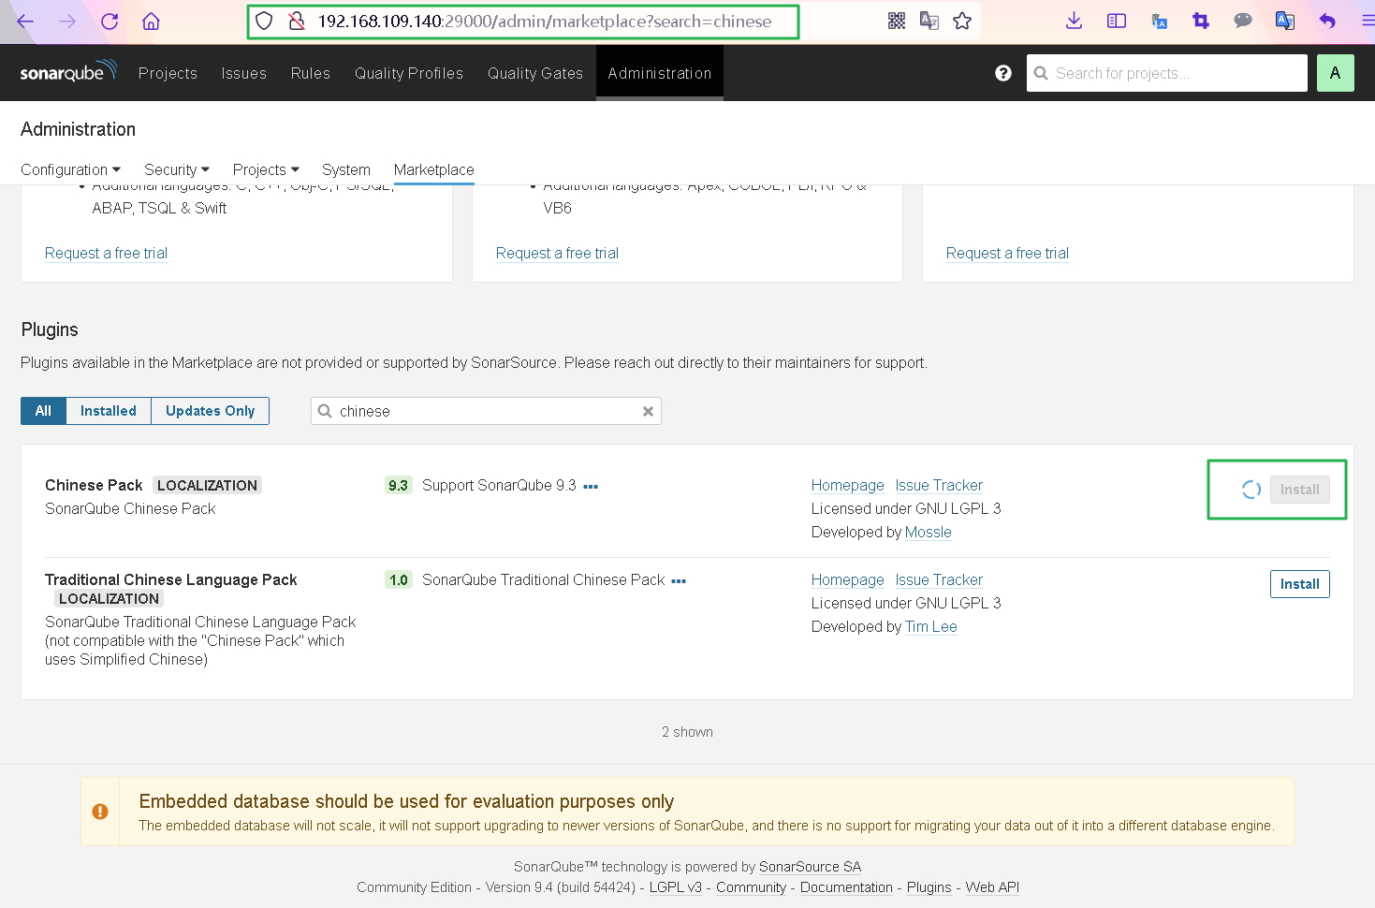This screenshot has height=908, width=1375.
Task: Open the downloads icon in toolbar
Action: coord(1075,21)
